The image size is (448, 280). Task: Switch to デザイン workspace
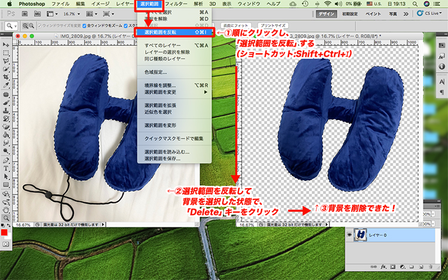point(327,14)
